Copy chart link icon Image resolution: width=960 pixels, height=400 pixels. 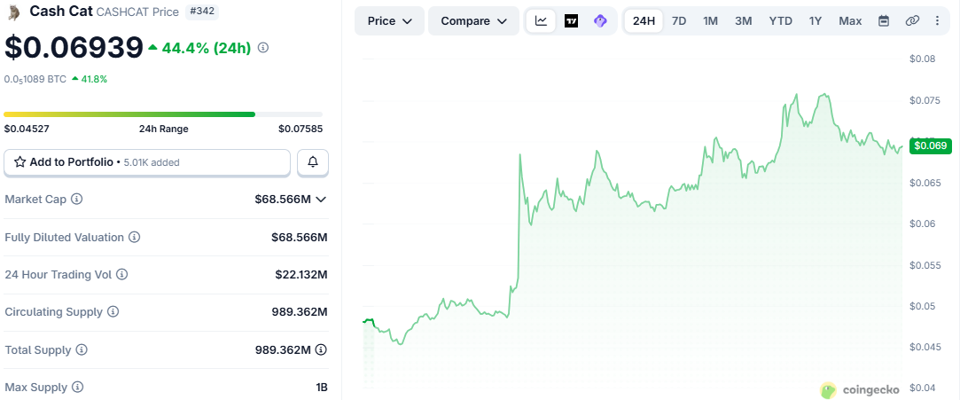[x=912, y=20]
